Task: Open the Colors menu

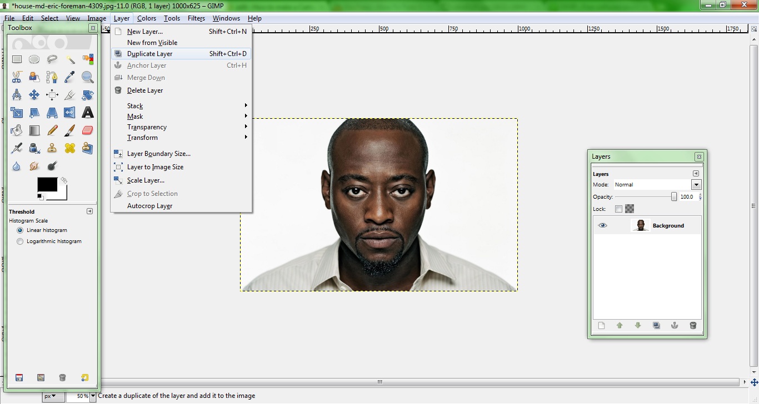Action: click(x=147, y=18)
